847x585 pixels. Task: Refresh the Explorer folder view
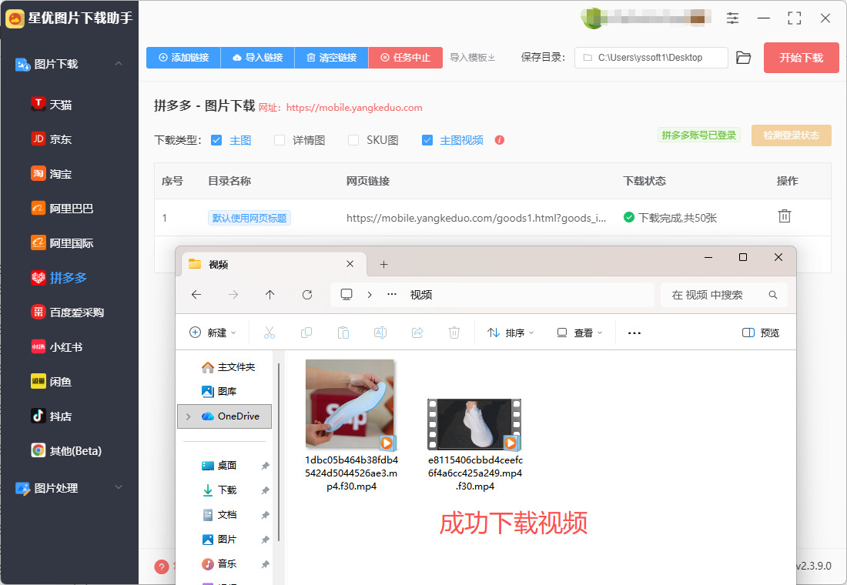coord(307,294)
